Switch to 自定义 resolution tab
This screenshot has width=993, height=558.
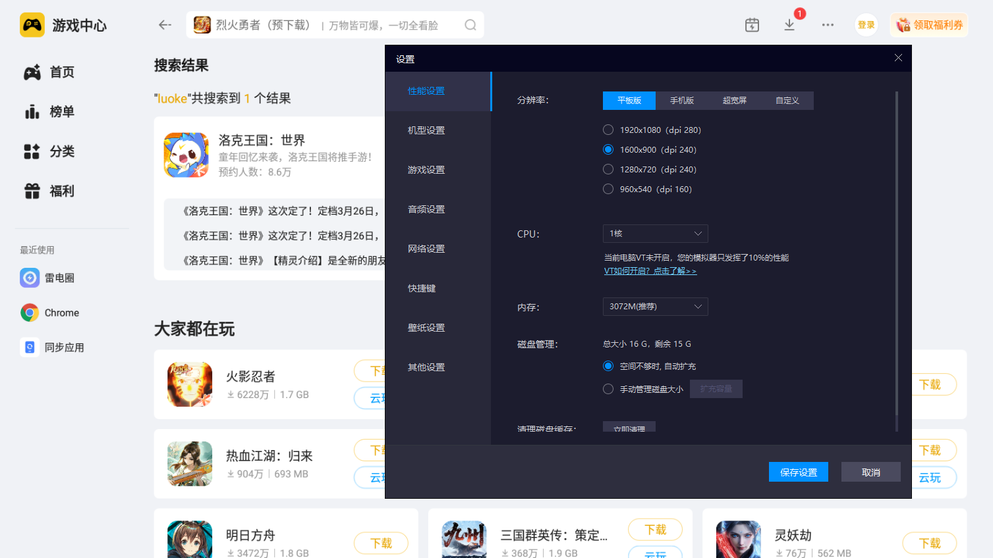tap(787, 101)
